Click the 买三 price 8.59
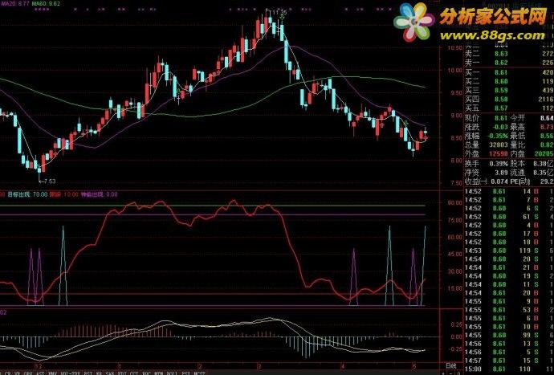The image size is (554, 375). [x=501, y=90]
